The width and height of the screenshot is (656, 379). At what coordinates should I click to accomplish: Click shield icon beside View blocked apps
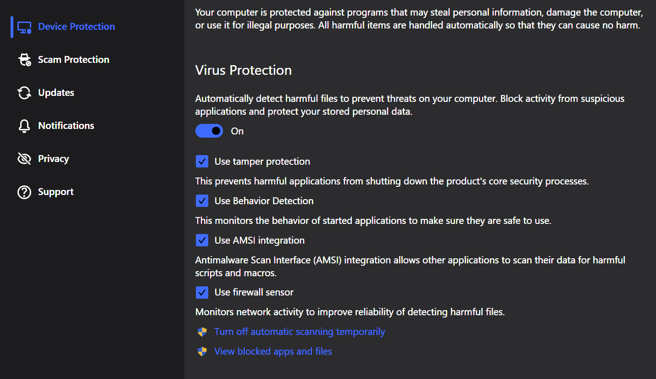pos(202,352)
